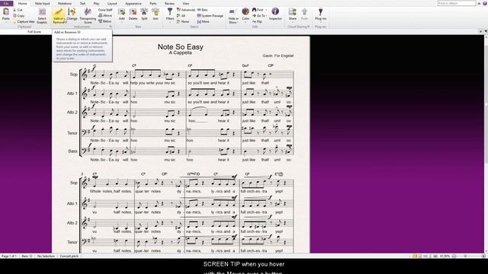Click the Note So Easy title text
Viewport: 488px width, 274px height.
tap(180, 46)
